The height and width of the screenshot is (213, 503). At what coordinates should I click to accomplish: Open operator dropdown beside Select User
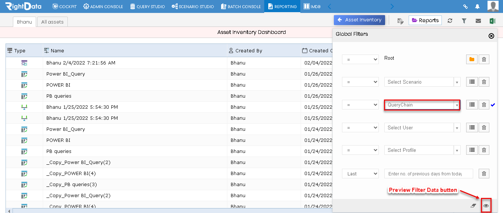pyautogui.click(x=360, y=128)
